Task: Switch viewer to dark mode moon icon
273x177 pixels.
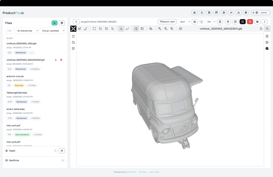Action: (261, 29)
